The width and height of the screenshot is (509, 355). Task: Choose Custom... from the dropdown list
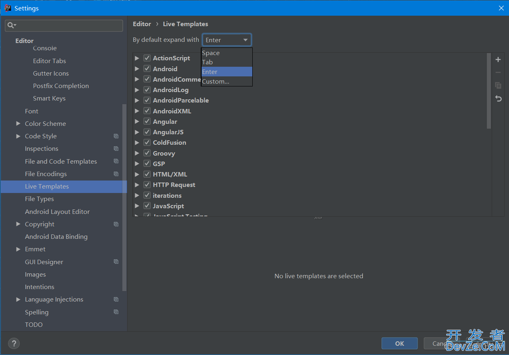point(227,81)
